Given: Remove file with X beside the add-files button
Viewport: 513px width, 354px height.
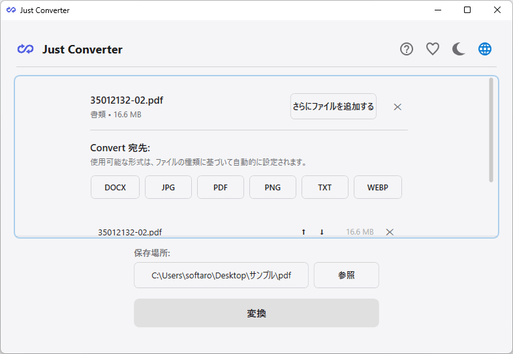Looking at the screenshot, I should pos(397,107).
